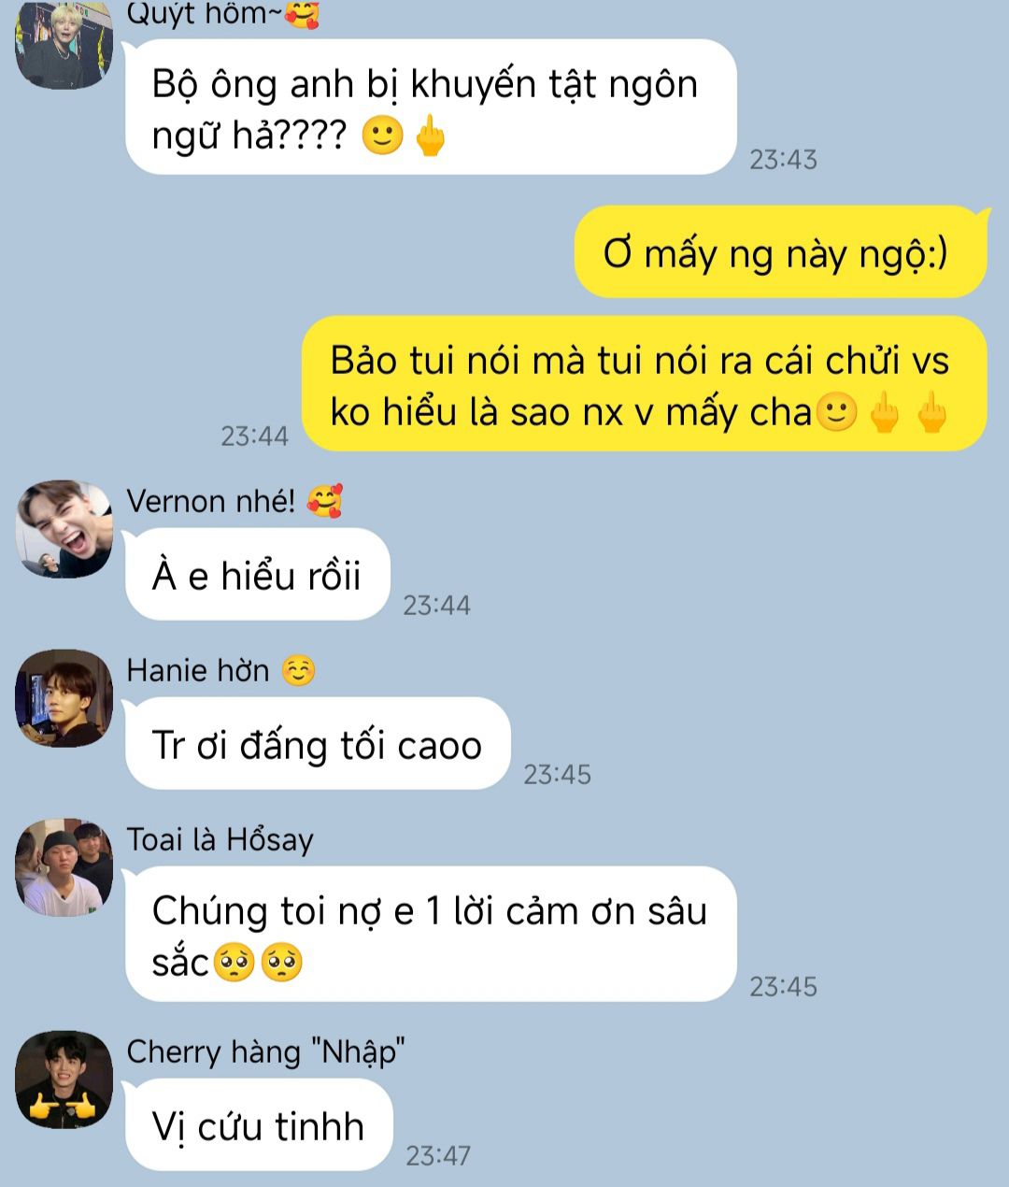This screenshot has width=1009, height=1187.
Task: Tap the "Tr ơi đấng tối caoo" bubble
Action: (318, 744)
